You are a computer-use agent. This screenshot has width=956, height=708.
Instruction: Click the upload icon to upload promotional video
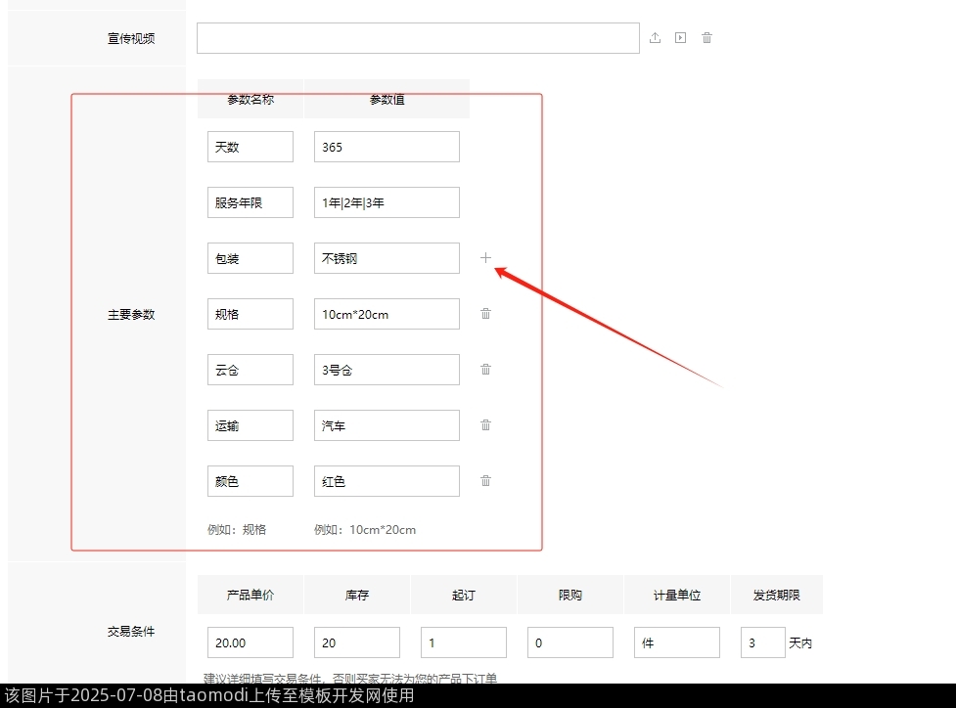(x=655, y=37)
